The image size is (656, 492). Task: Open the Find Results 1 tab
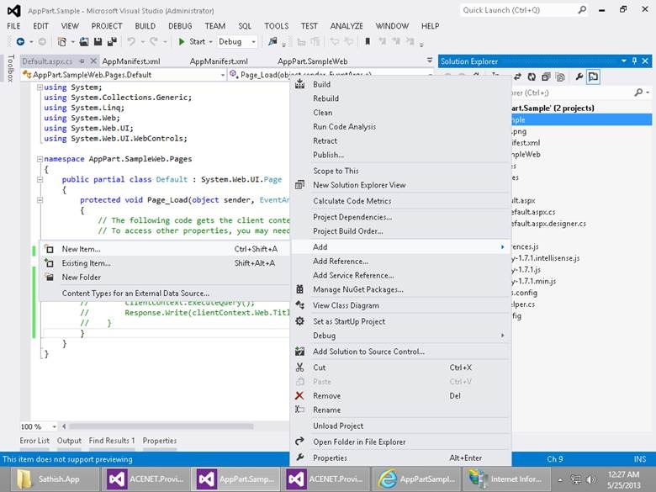coord(112,441)
